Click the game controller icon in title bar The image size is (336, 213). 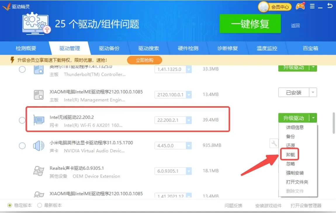pyautogui.click(x=300, y=6)
